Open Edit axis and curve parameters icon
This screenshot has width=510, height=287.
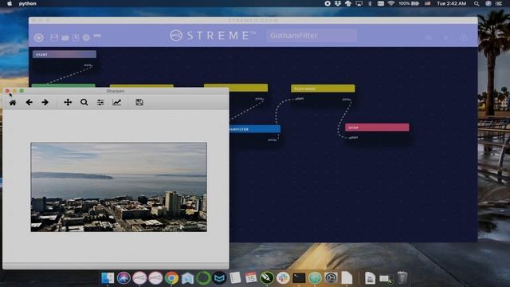tap(117, 103)
